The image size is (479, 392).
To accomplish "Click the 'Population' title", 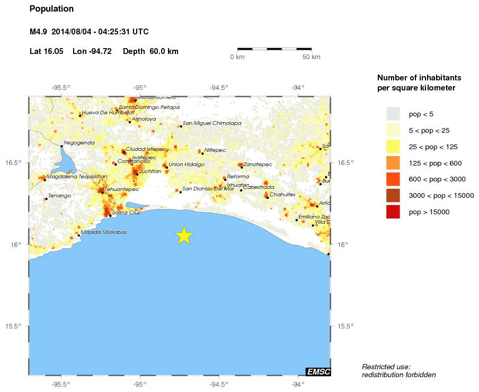I will tap(51, 9).
